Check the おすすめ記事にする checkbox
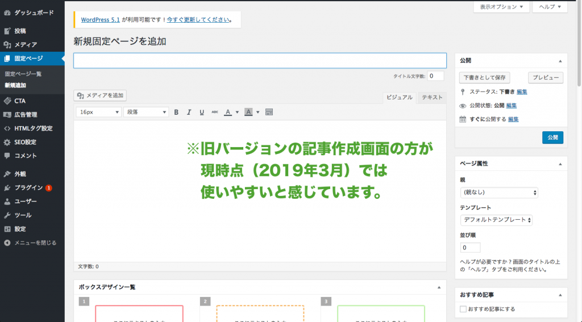 click(463, 309)
